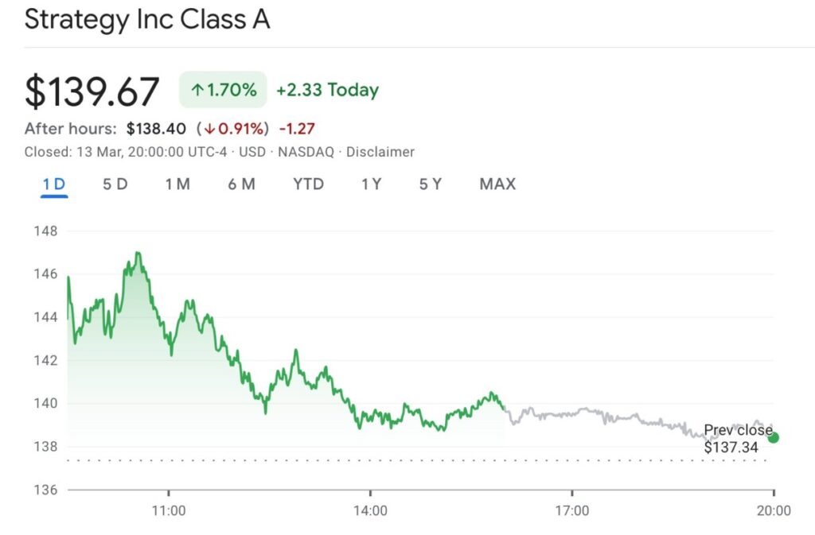Click the 11:00 label on the time axis
This screenshot has width=815, height=535.
[x=169, y=511]
